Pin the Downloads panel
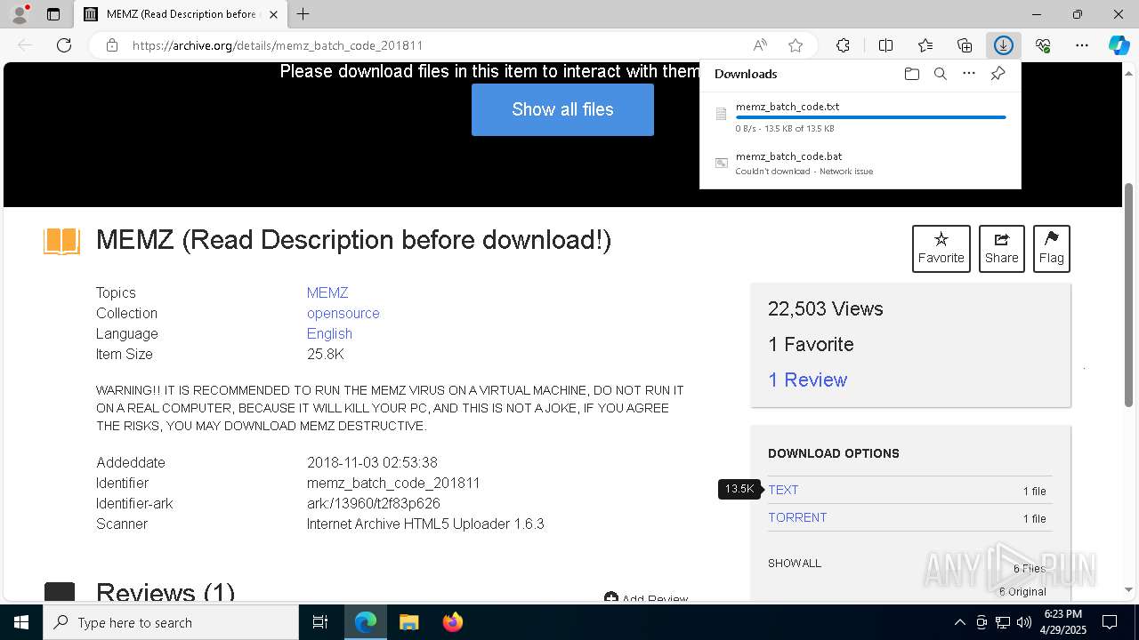 998,74
